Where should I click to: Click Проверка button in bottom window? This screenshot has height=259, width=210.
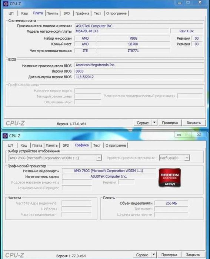169,255
